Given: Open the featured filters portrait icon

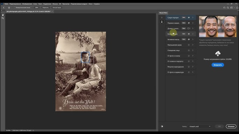Looking at the screenshot, I should pyautogui.click(x=162, y=22).
